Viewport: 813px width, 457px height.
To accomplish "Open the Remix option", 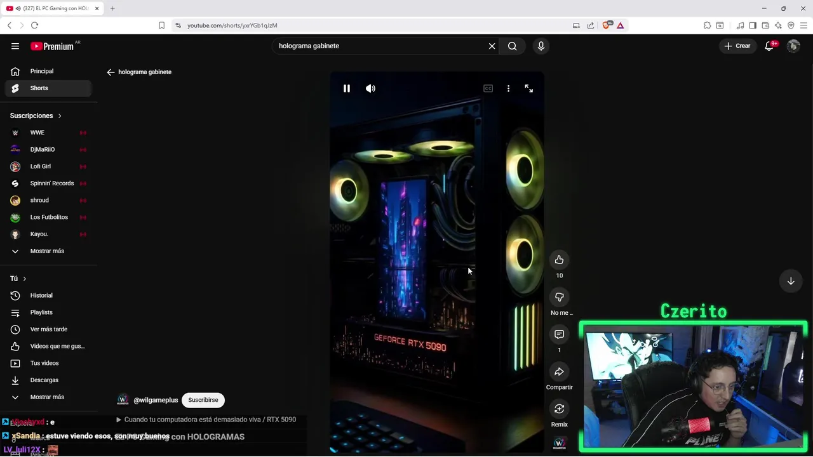I will pyautogui.click(x=559, y=409).
